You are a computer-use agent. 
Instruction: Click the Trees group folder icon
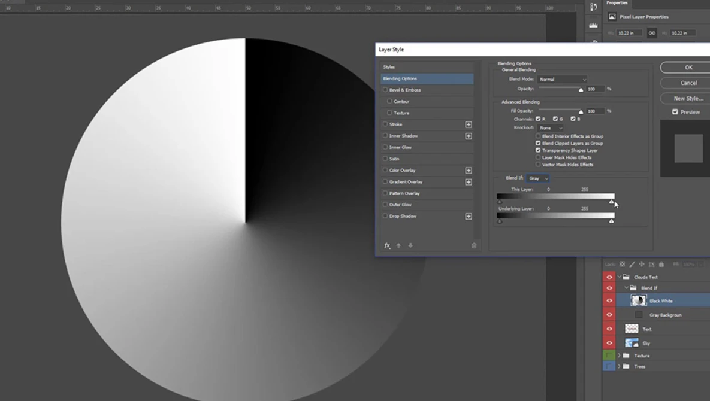[626, 367]
